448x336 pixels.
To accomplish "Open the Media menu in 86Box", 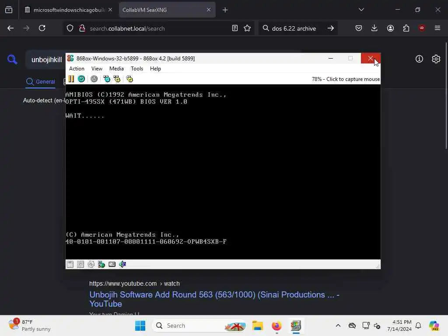I will click(x=116, y=69).
